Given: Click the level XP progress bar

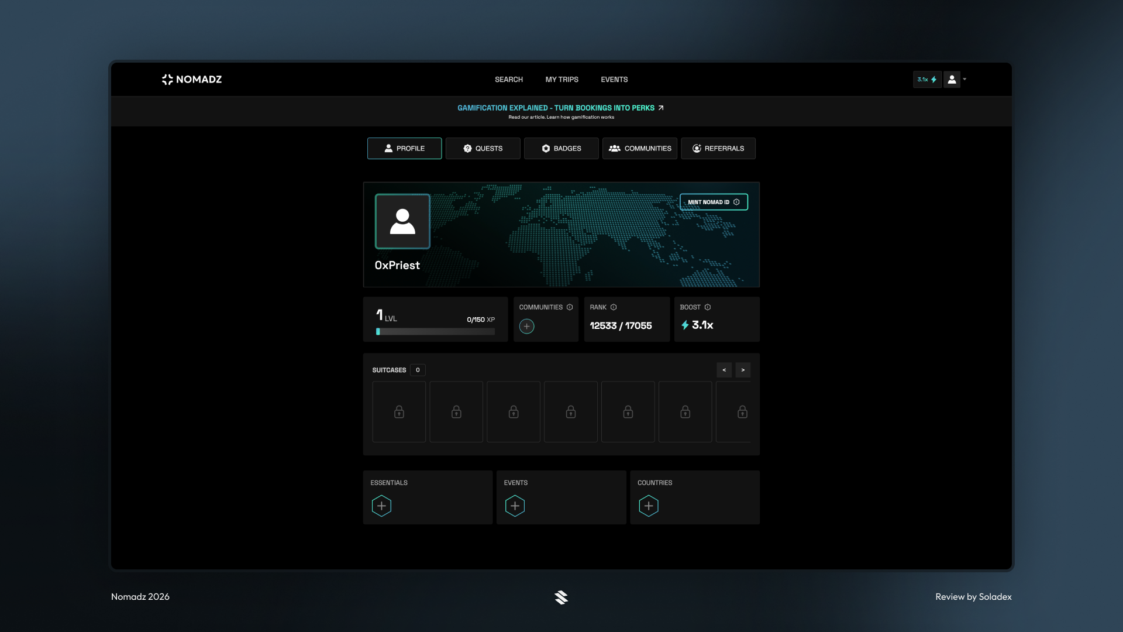Looking at the screenshot, I should [x=435, y=331].
